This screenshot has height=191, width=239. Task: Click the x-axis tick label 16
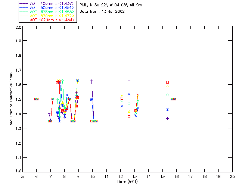click(177, 177)
